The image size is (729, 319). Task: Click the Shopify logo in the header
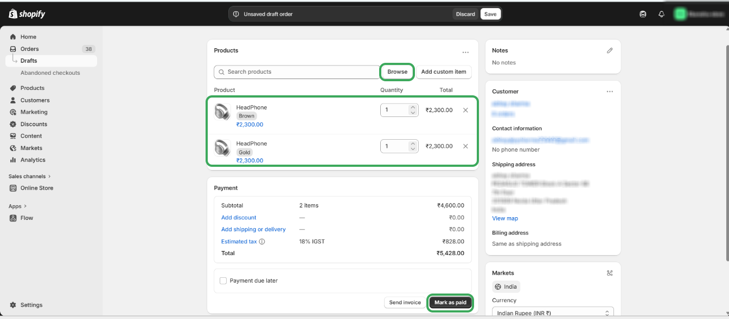point(27,14)
